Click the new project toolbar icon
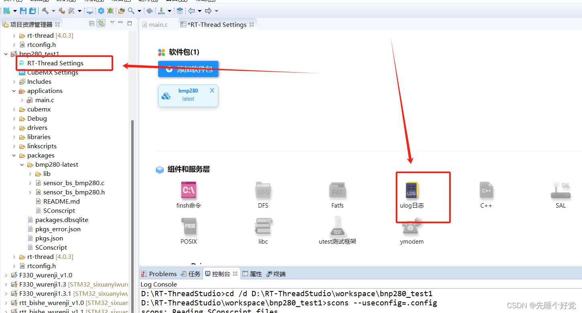 click(6, 11)
